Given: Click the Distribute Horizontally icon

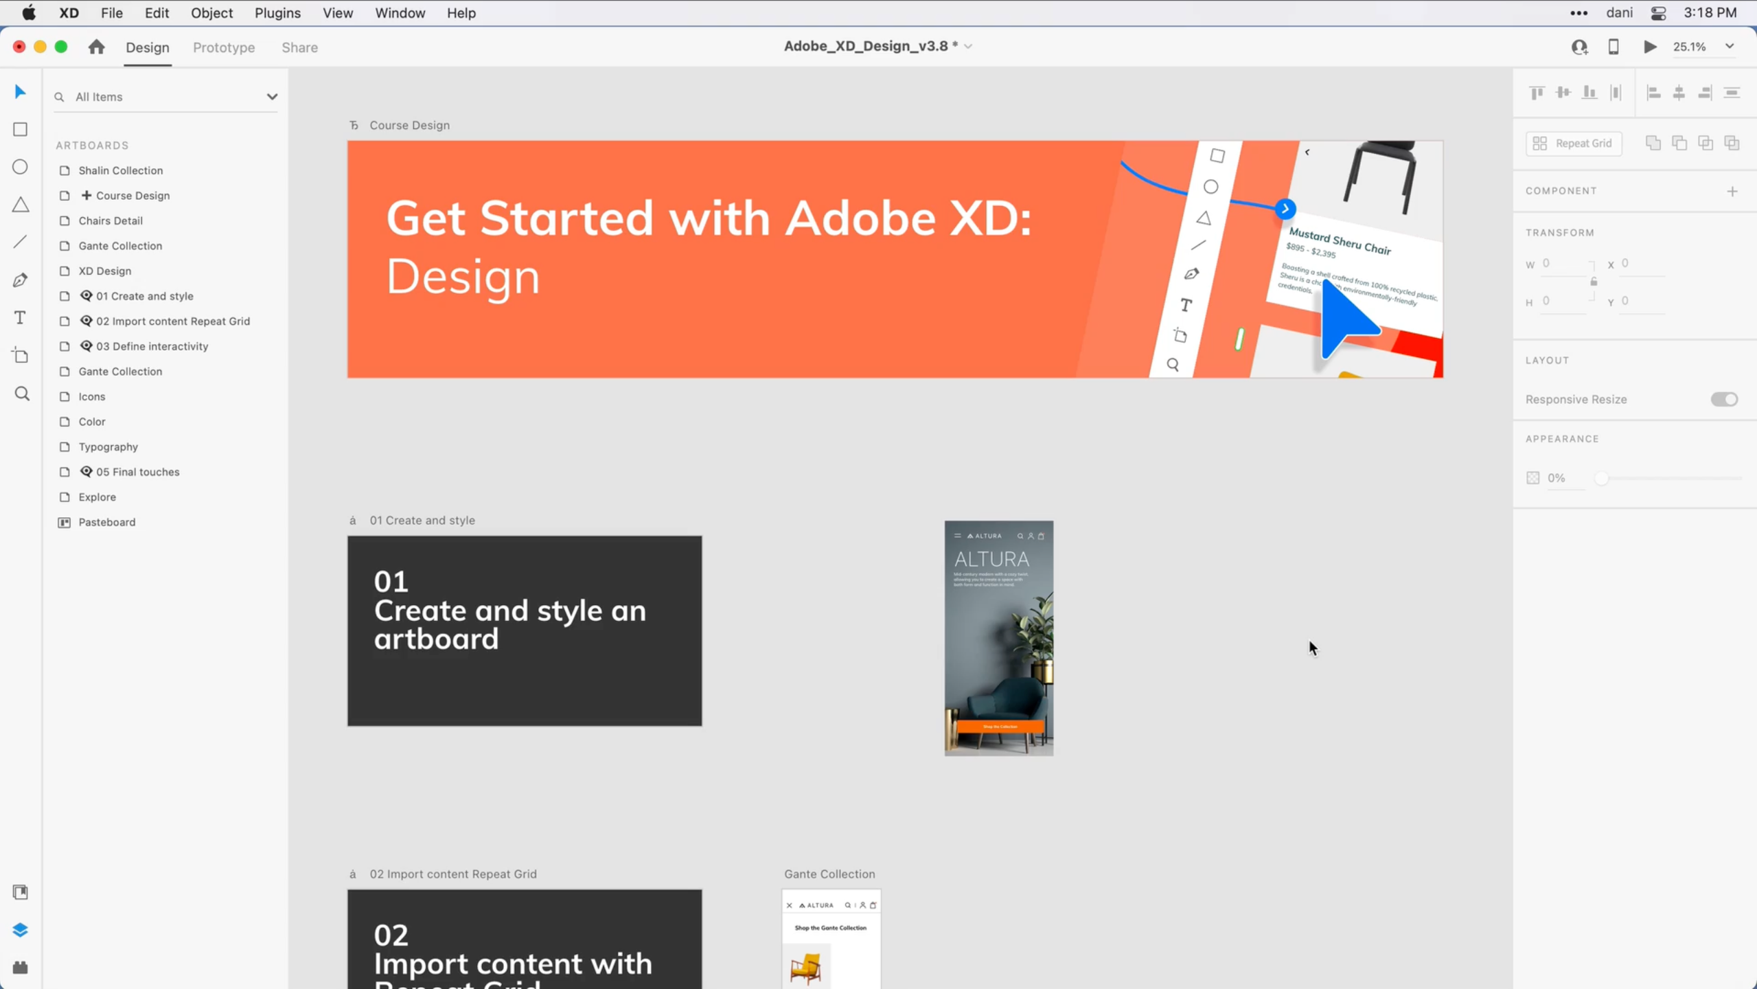Looking at the screenshot, I should point(1732,93).
